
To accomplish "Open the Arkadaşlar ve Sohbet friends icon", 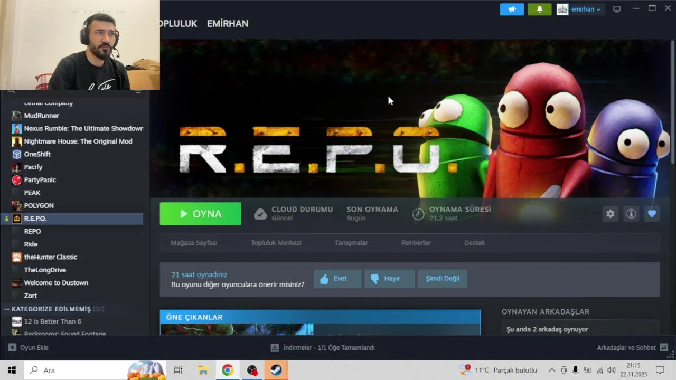I will tap(664, 348).
